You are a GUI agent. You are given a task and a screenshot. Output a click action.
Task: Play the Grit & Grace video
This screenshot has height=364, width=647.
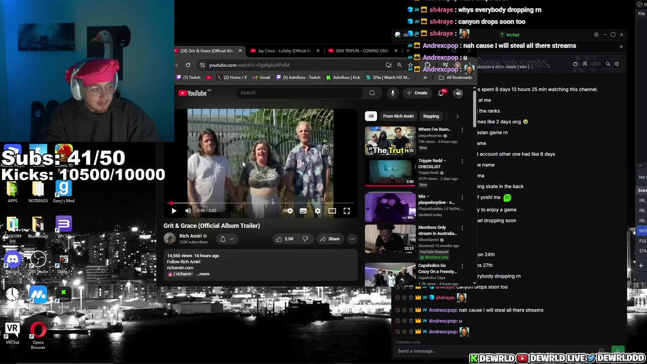174,211
